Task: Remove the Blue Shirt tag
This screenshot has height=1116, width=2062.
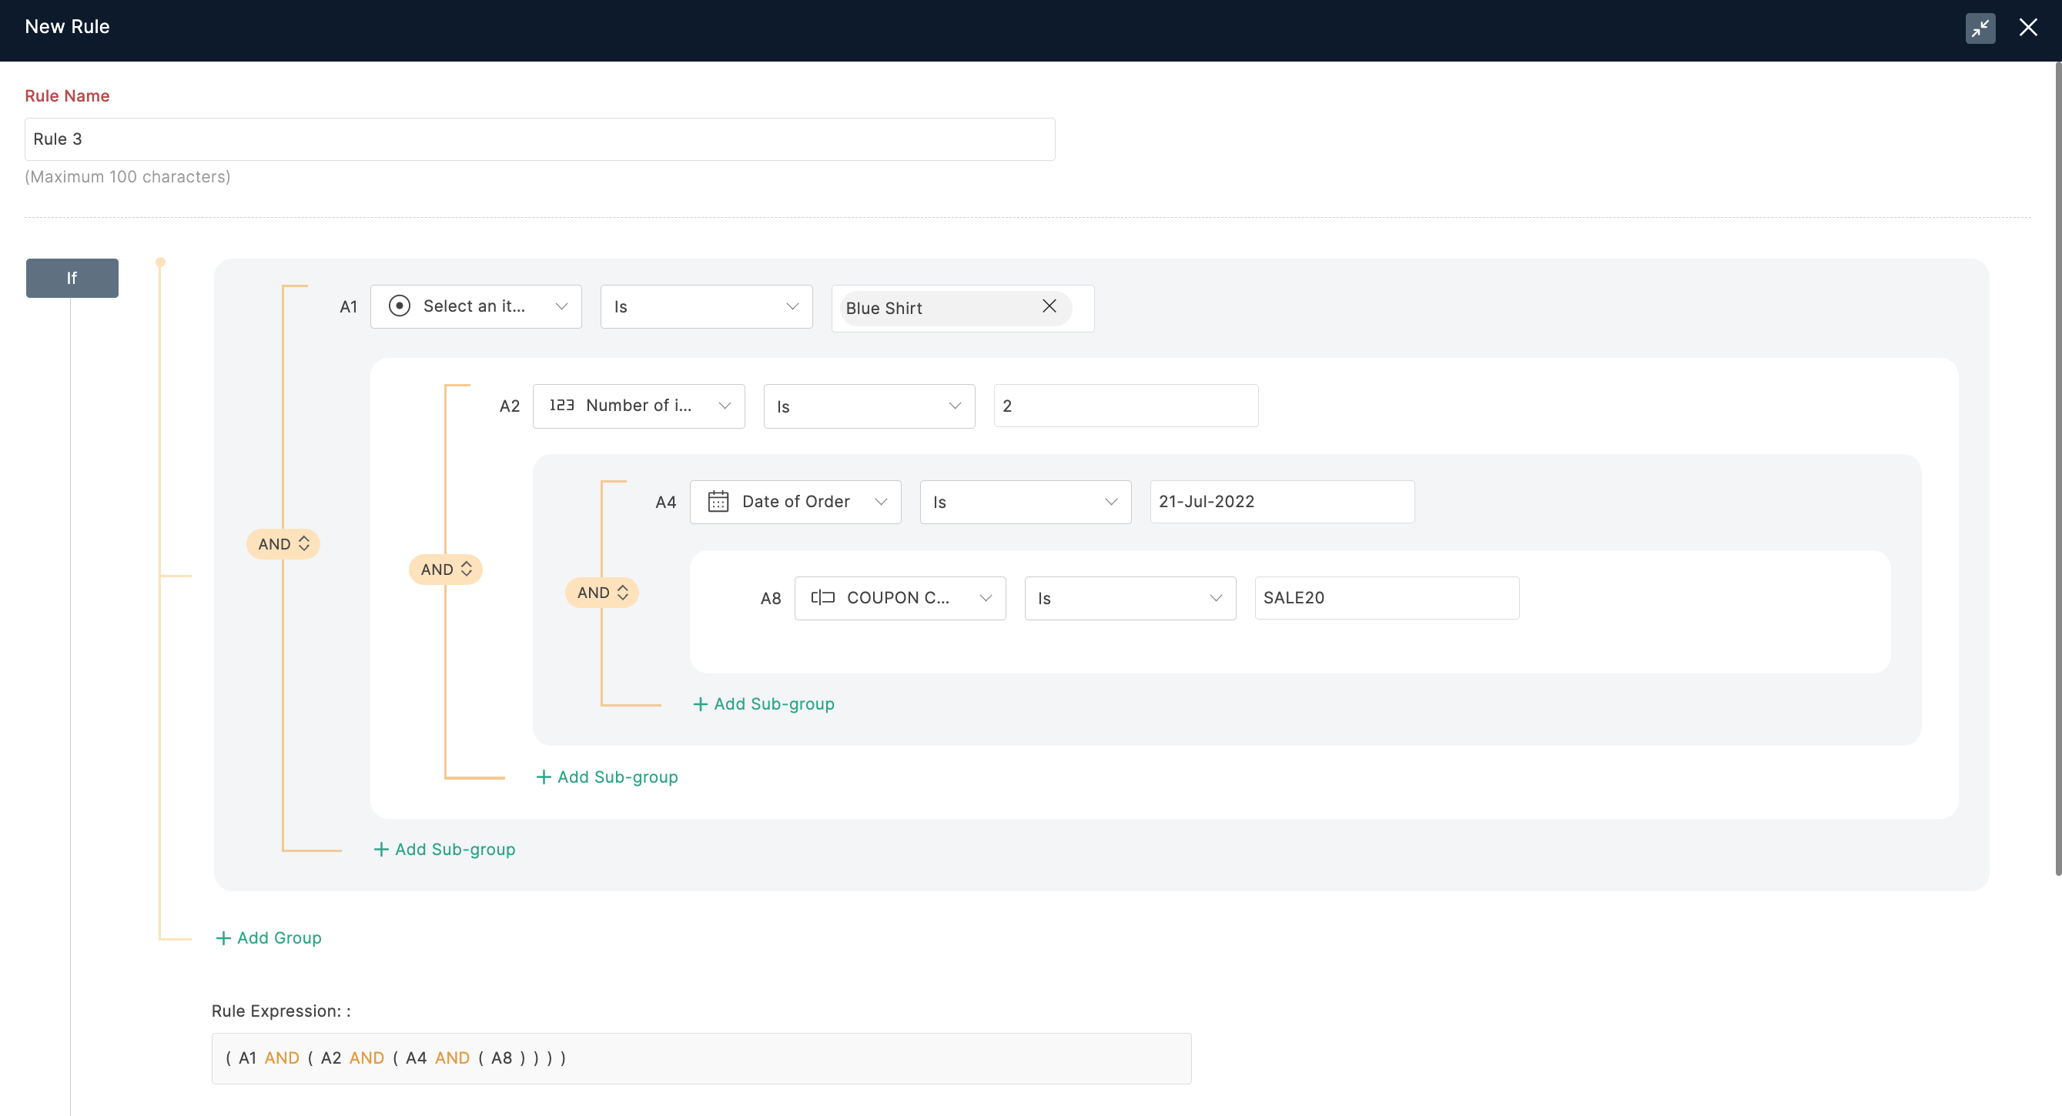Action: point(1049,306)
